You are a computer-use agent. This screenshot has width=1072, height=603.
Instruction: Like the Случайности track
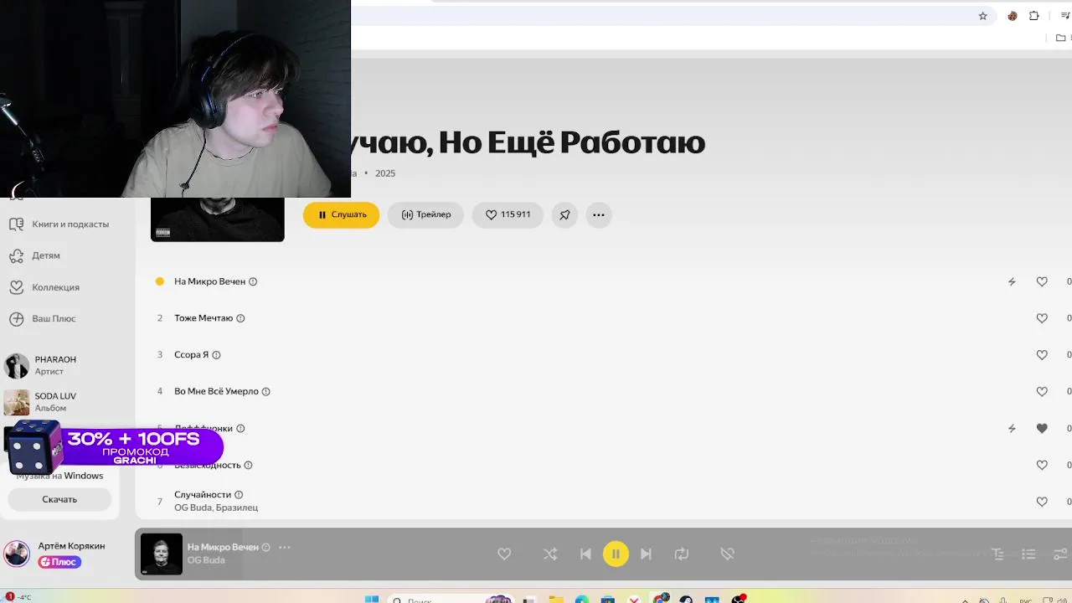point(1042,502)
